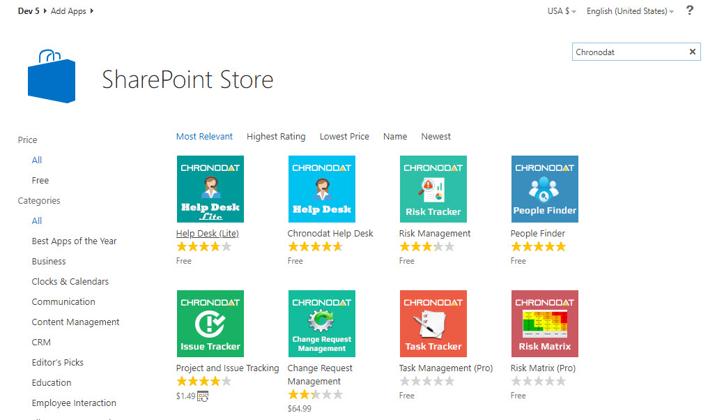Select All under Categories
708x420 pixels.
tap(36, 220)
